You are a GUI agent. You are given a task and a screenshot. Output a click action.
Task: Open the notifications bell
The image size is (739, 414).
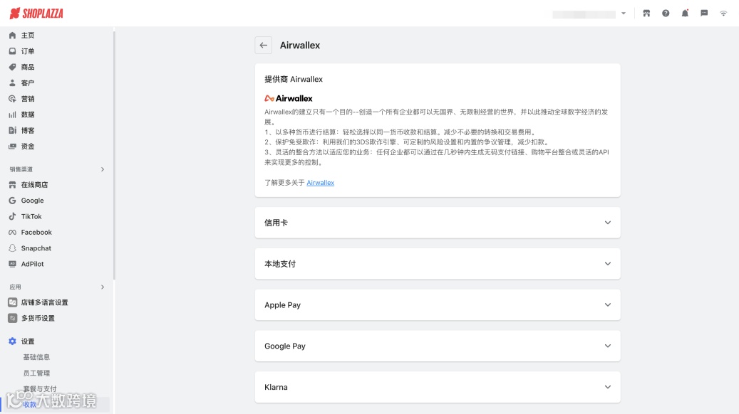click(x=685, y=14)
